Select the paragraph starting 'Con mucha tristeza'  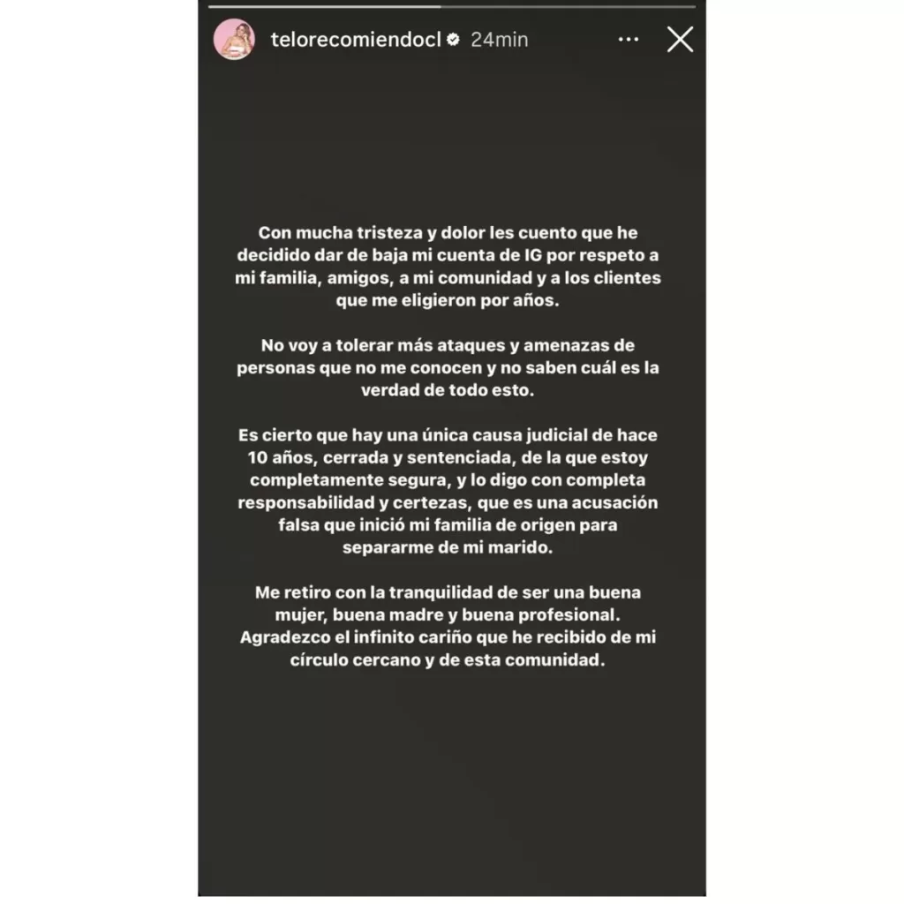[448, 267]
